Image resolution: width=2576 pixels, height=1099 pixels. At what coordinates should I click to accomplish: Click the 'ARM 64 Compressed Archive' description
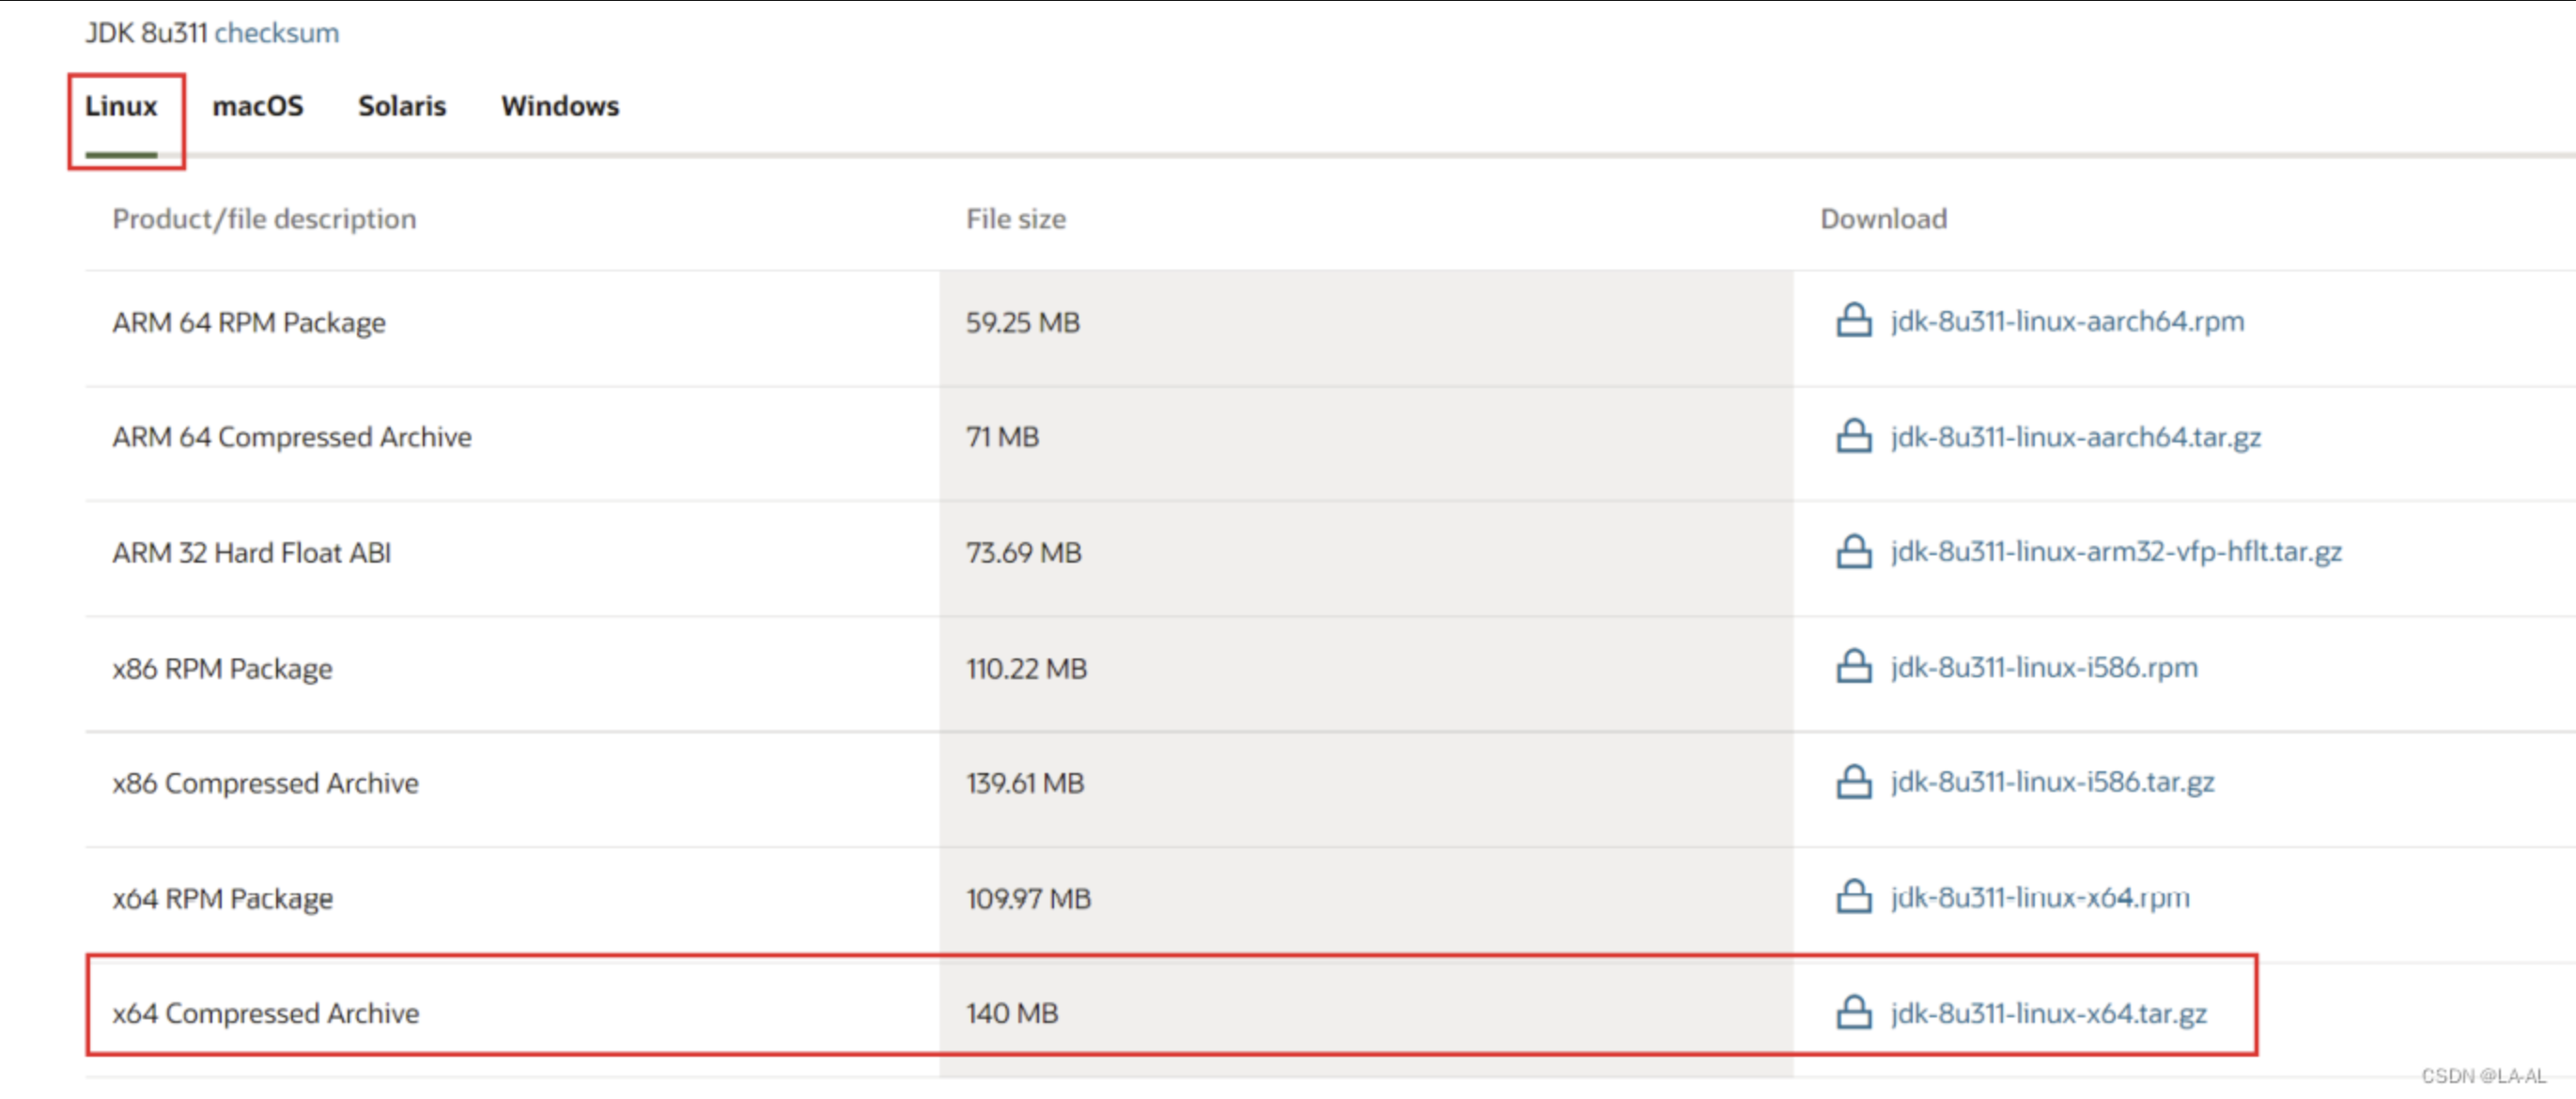[292, 437]
